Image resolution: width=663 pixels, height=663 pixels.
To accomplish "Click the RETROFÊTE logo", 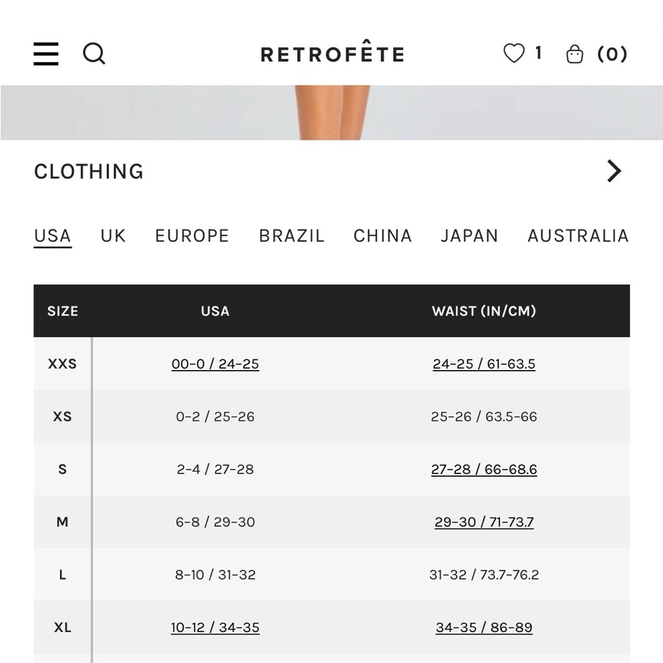I will (332, 54).
